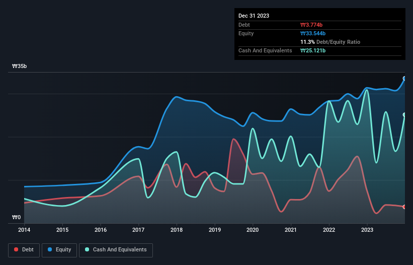Click the ₩35b y-axis label

click(x=19, y=66)
